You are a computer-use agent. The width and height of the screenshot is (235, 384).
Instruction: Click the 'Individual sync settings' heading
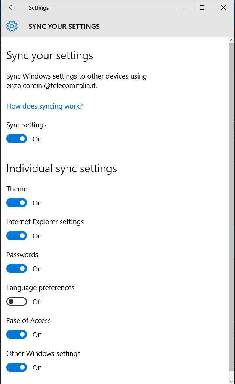[x=62, y=168]
